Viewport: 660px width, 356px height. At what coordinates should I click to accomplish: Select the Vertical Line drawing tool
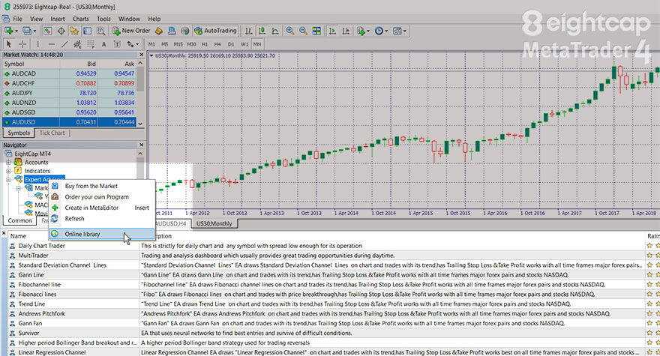(38, 43)
